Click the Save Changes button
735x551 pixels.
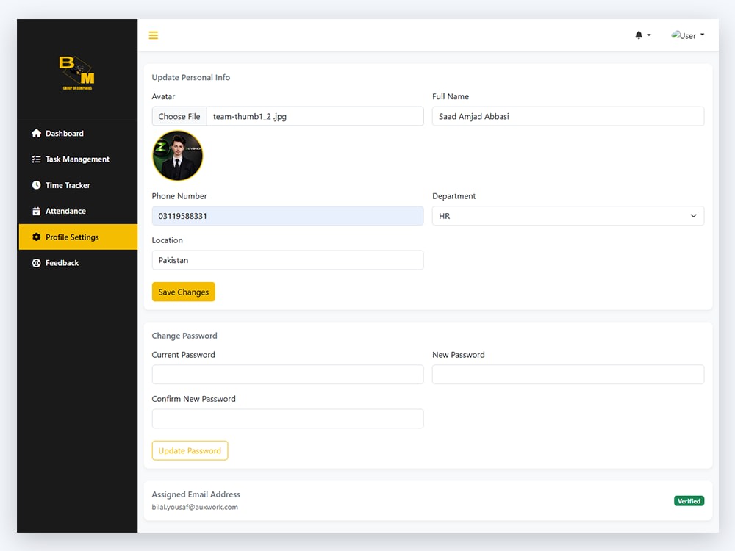(x=183, y=292)
